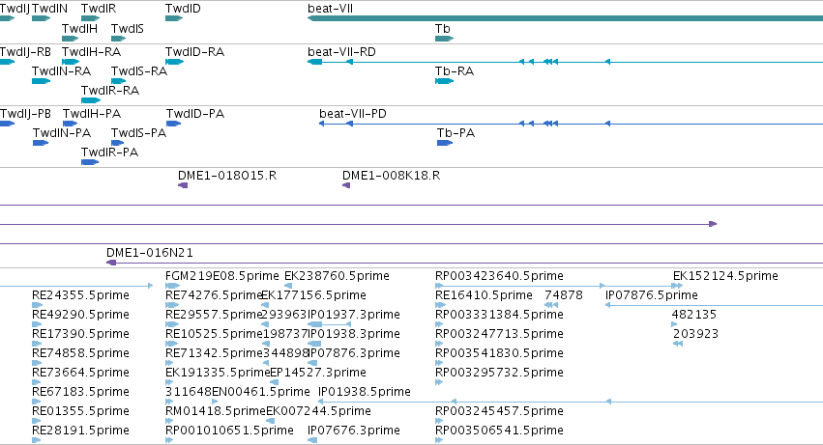Click the TwdlR-RA transcript label
823x445 pixels.
[110, 91]
